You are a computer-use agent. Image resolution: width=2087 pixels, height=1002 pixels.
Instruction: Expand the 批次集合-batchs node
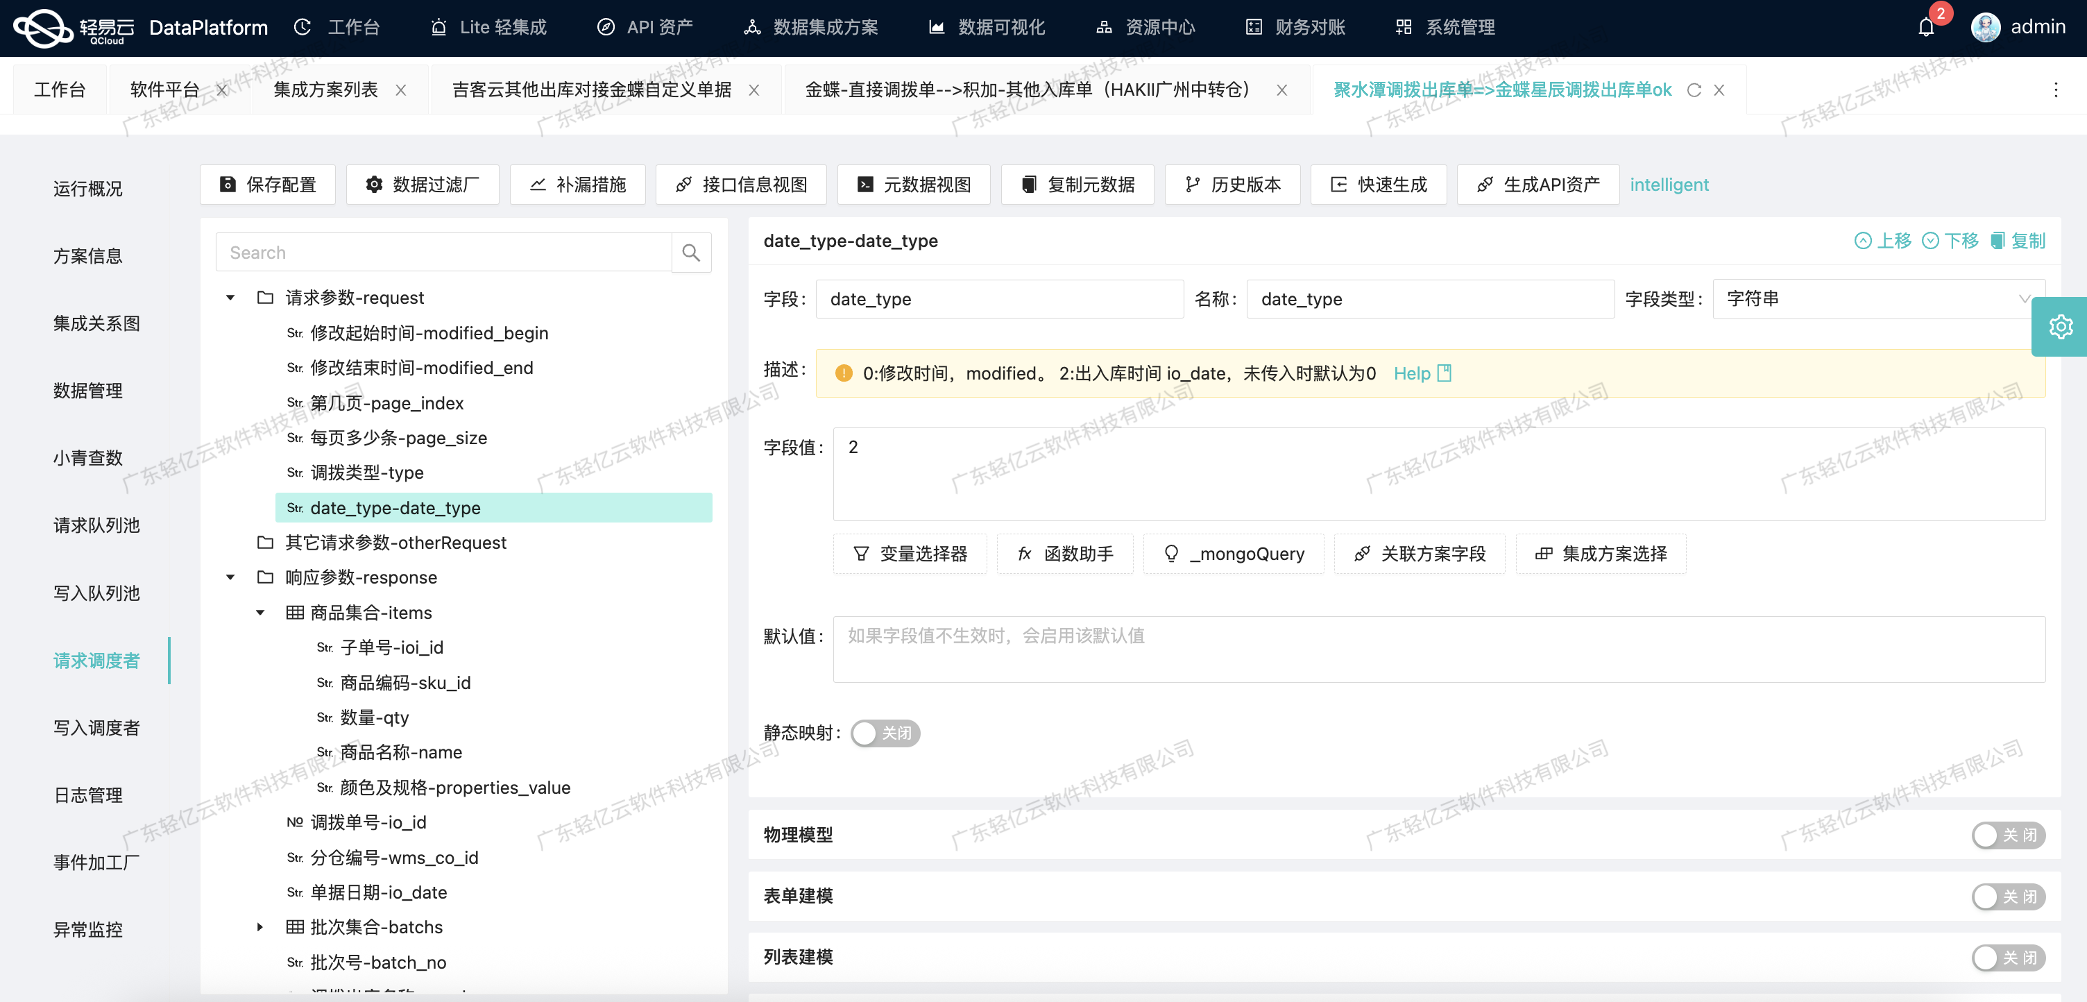coord(260,928)
